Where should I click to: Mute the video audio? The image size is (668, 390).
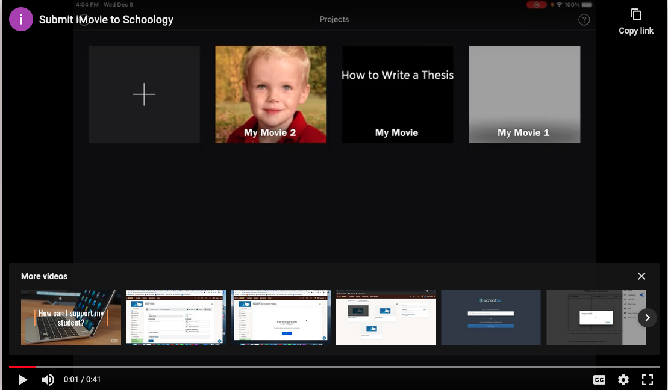click(x=48, y=380)
